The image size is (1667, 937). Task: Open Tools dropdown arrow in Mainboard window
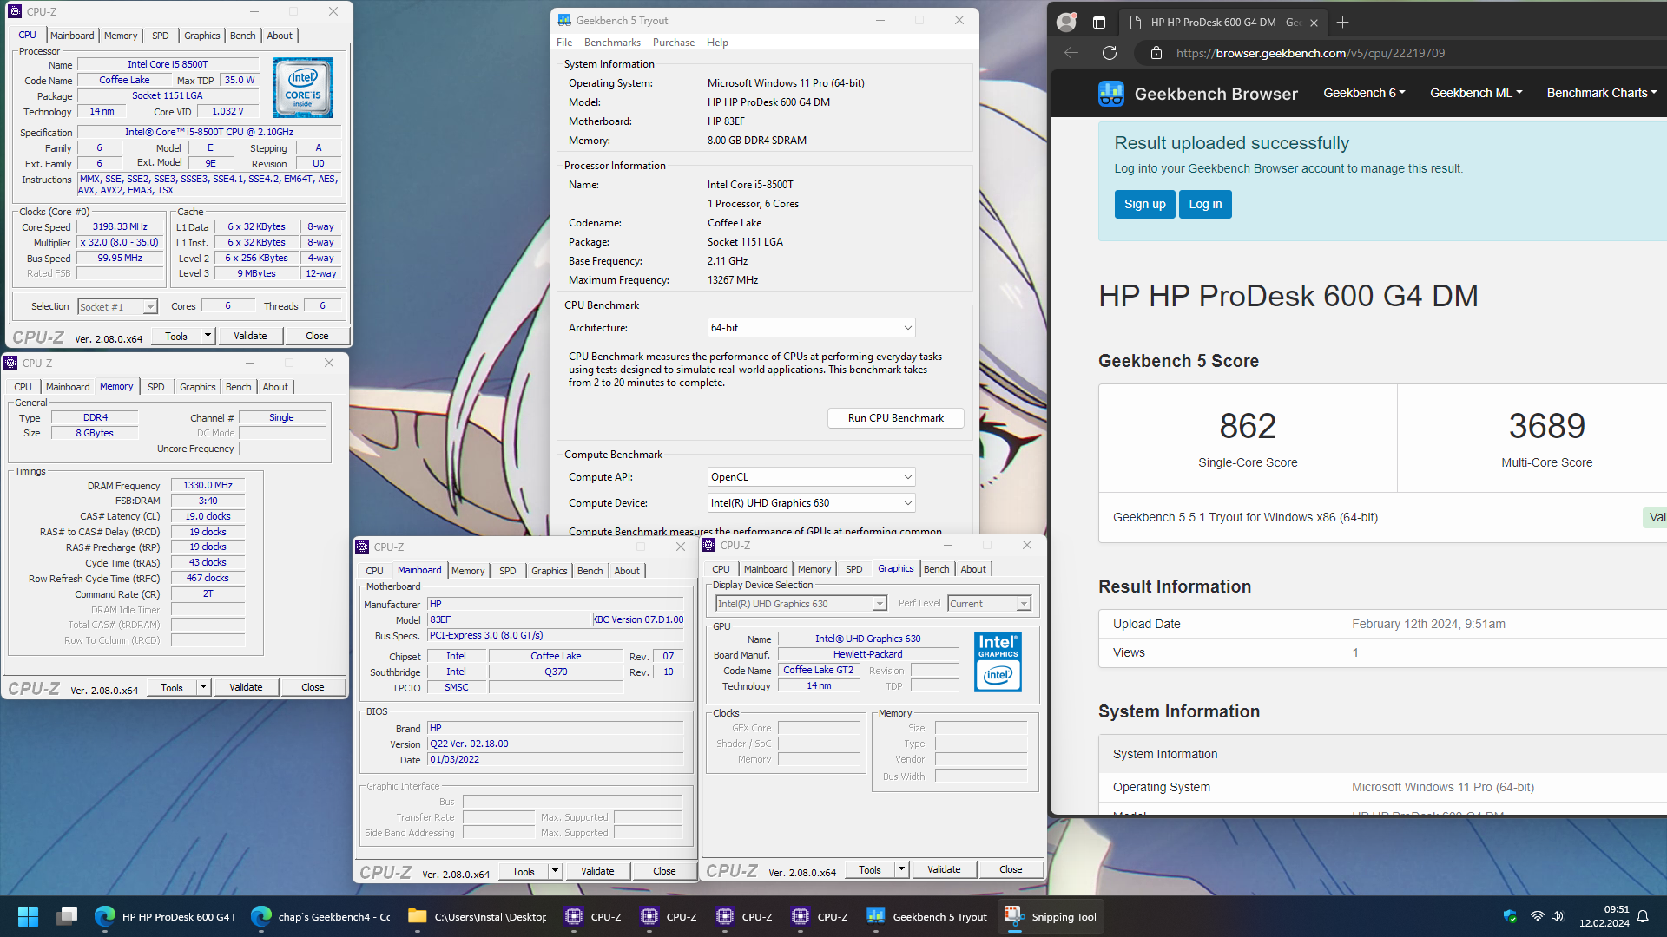[x=556, y=871]
